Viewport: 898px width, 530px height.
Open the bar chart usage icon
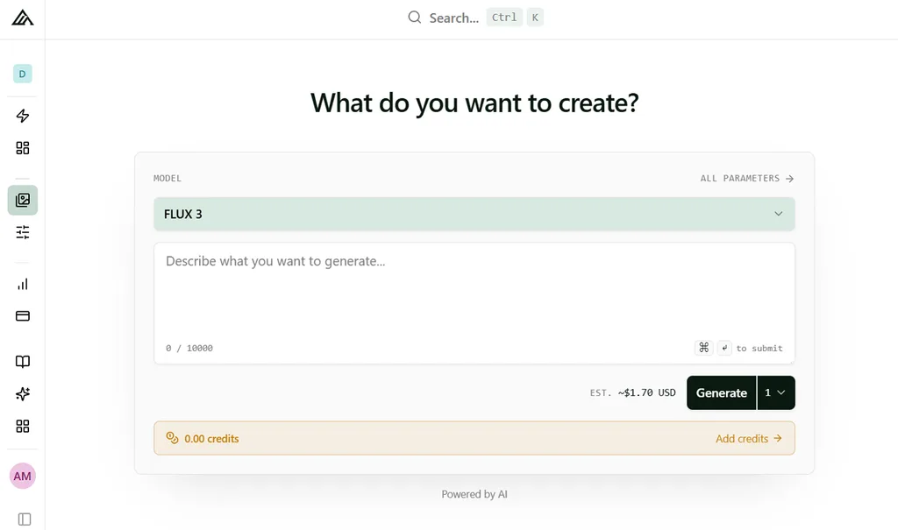click(22, 284)
